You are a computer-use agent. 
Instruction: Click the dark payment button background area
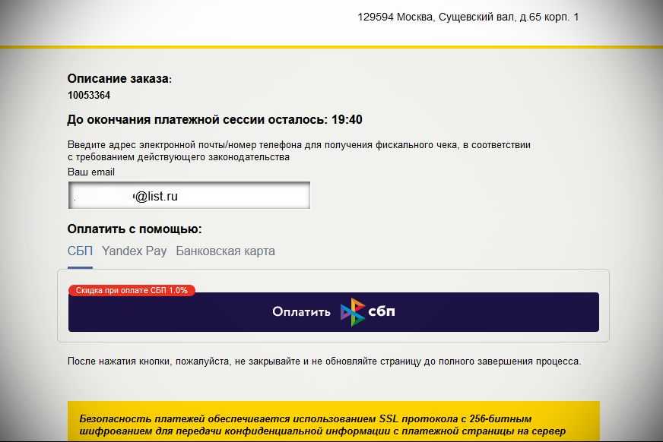[494, 311]
